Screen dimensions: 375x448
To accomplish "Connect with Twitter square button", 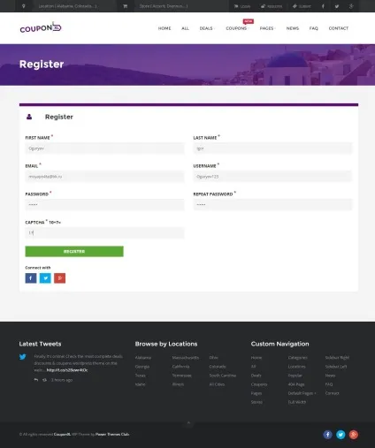I will [45, 278].
